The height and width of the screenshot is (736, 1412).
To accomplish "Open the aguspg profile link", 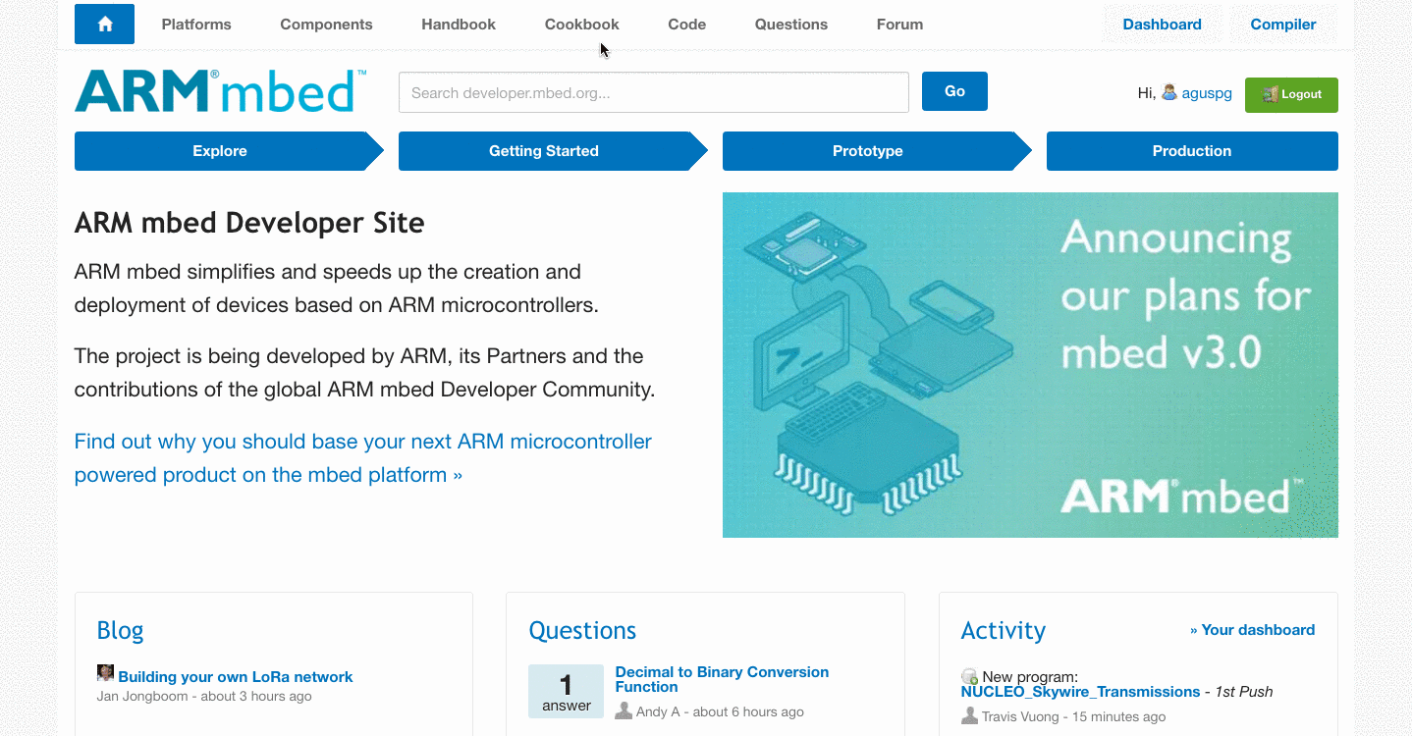I will [1207, 93].
